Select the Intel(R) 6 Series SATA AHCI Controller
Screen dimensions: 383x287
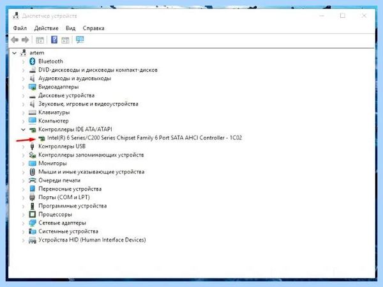pos(145,138)
